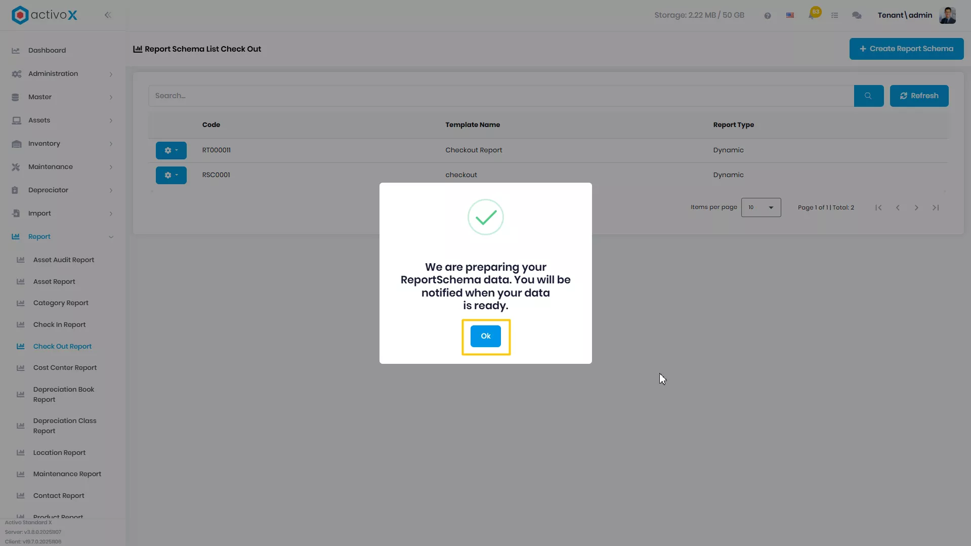This screenshot has width=971, height=546.
Task: Click the Dashboard chart icon
Action: [16, 51]
